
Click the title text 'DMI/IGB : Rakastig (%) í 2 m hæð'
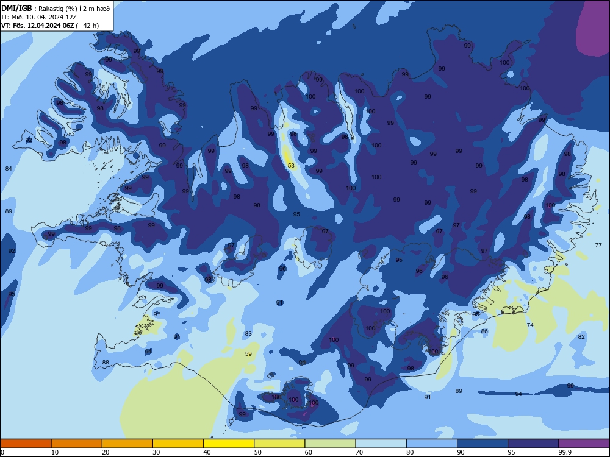(56, 8)
